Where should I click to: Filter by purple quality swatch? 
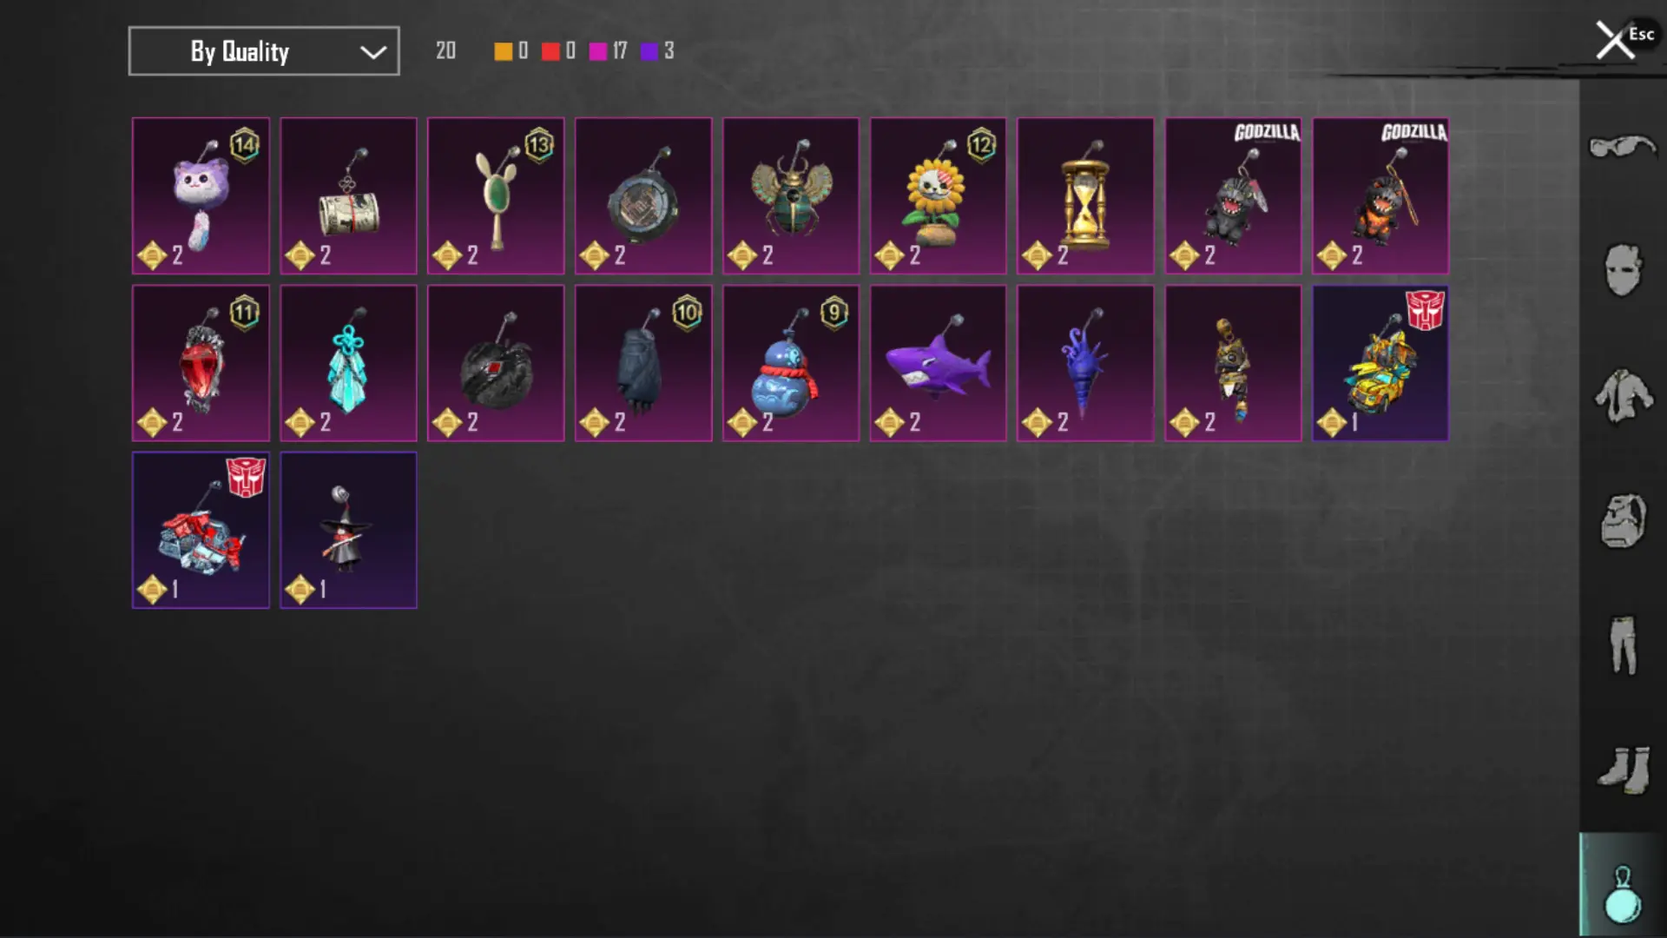(649, 51)
